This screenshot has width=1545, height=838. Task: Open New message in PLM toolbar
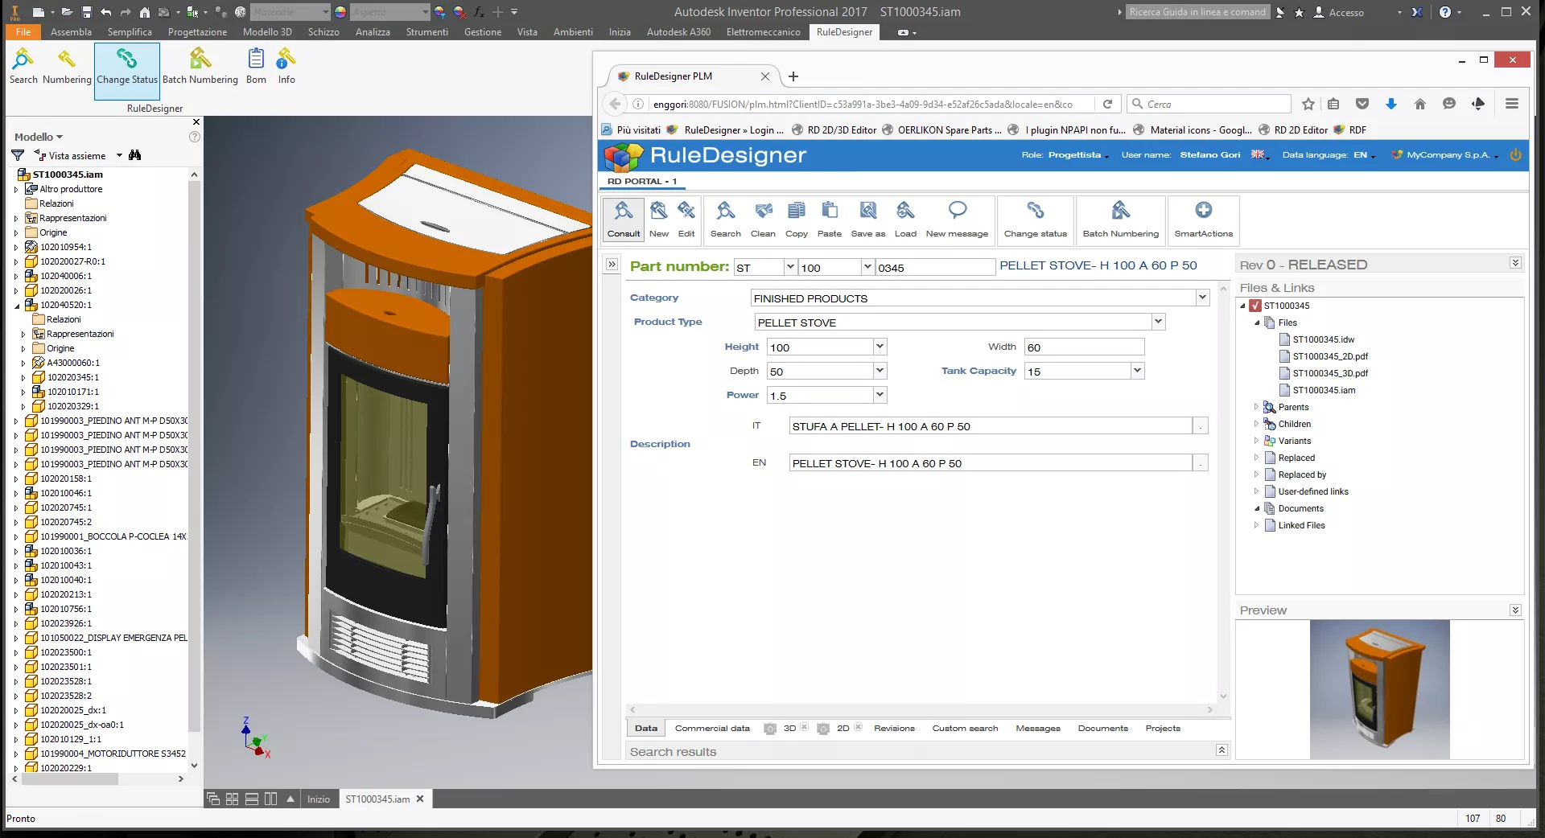tap(957, 219)
